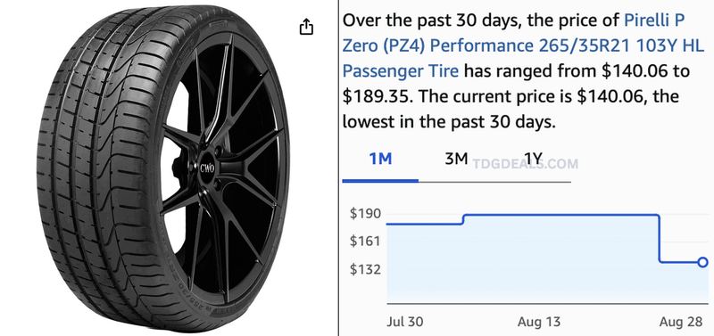Switch to the 1Y price history tab
714x336 pixels.
[x=533, y=159]
